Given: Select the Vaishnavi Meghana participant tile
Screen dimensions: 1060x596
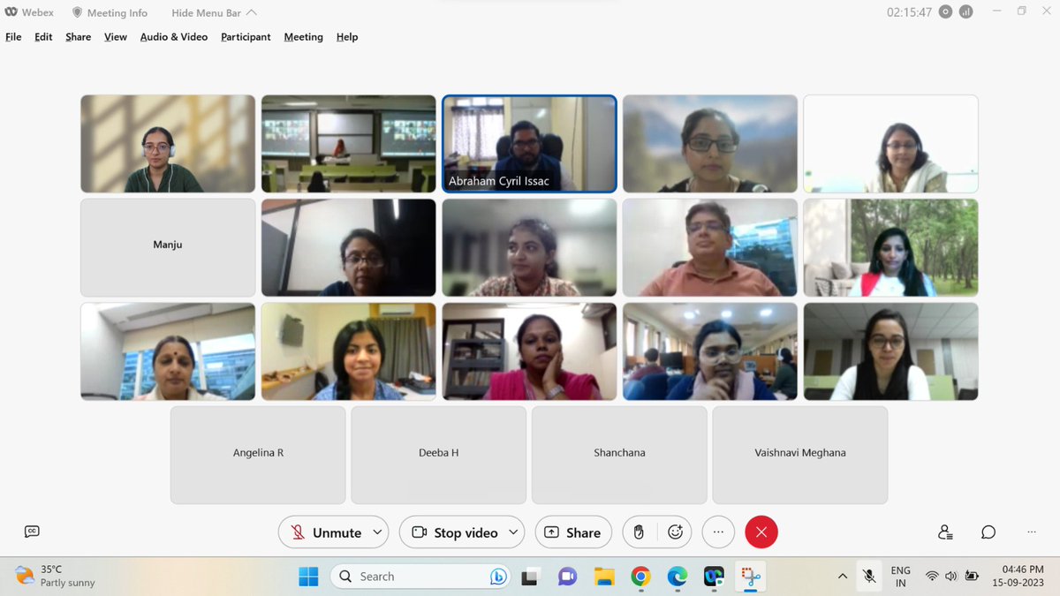Looking at the screenshot, I should click(x=800, y=455).
